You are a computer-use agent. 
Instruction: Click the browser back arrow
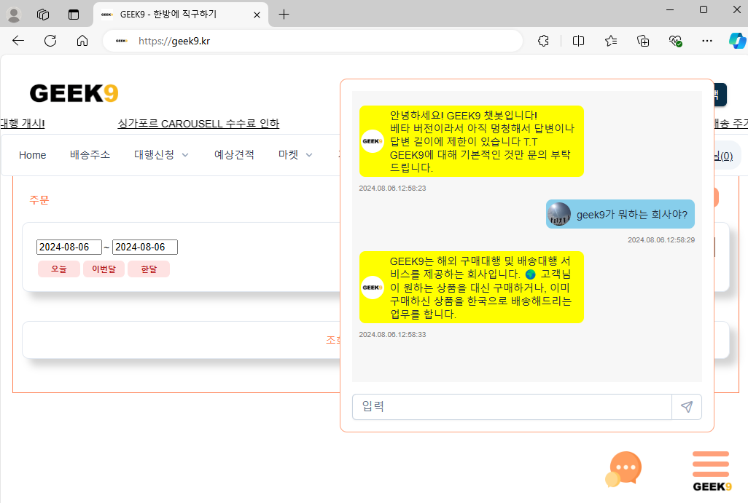tap(18, 41)
